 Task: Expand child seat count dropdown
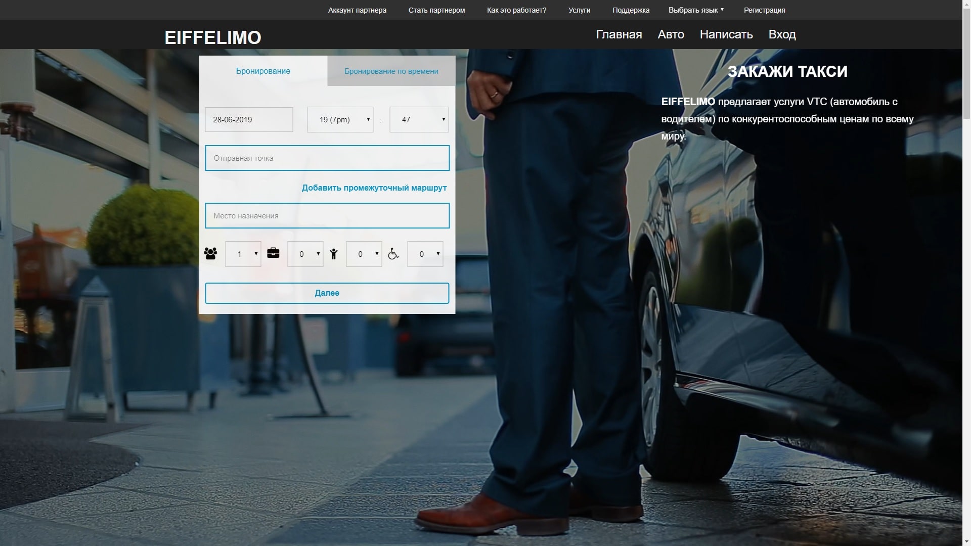coord(364,254)
